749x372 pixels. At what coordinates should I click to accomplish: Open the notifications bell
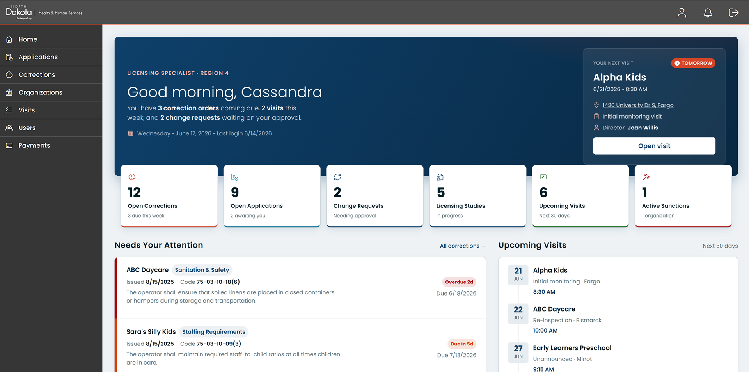[708, 12]
